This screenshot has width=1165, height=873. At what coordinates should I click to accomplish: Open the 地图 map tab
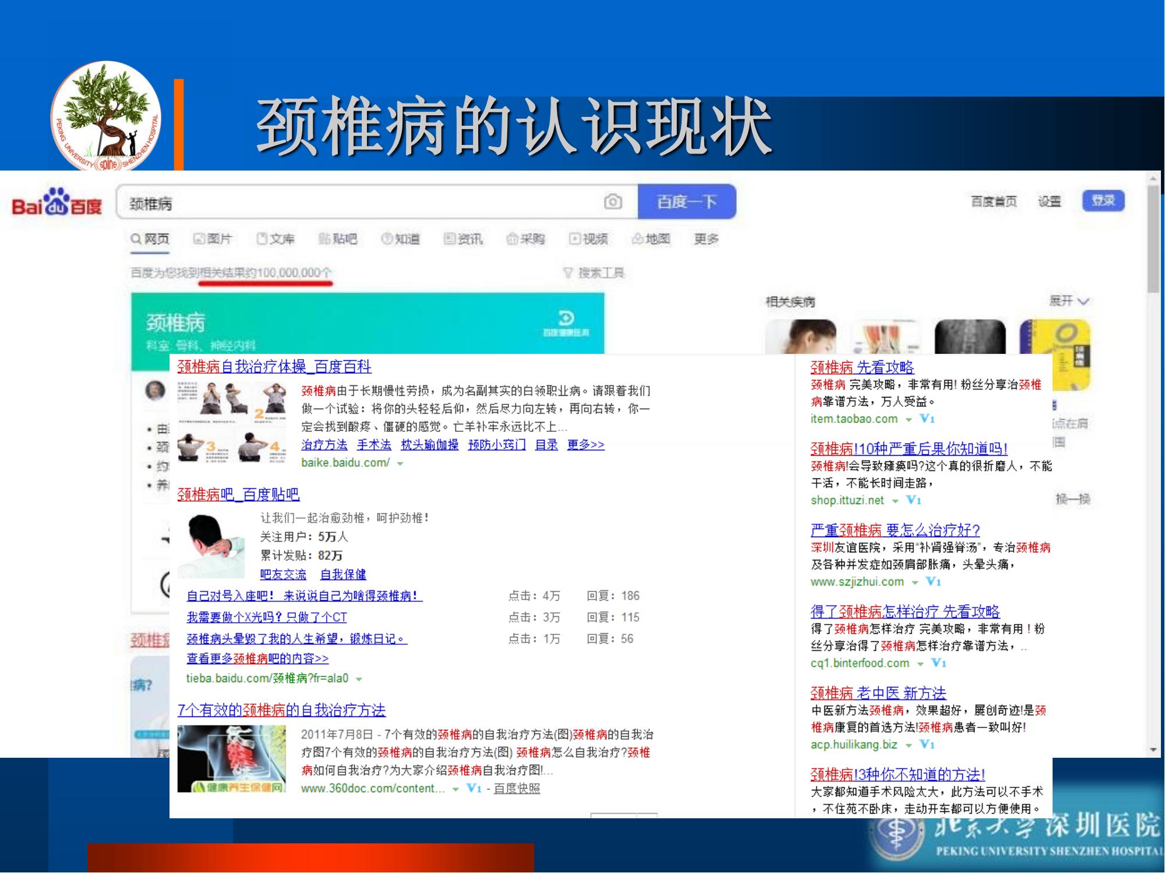(x=651, y=239)
